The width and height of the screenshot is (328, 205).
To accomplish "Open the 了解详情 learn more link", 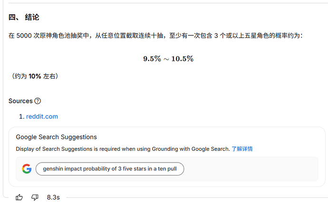I will [x=242, y=149].
